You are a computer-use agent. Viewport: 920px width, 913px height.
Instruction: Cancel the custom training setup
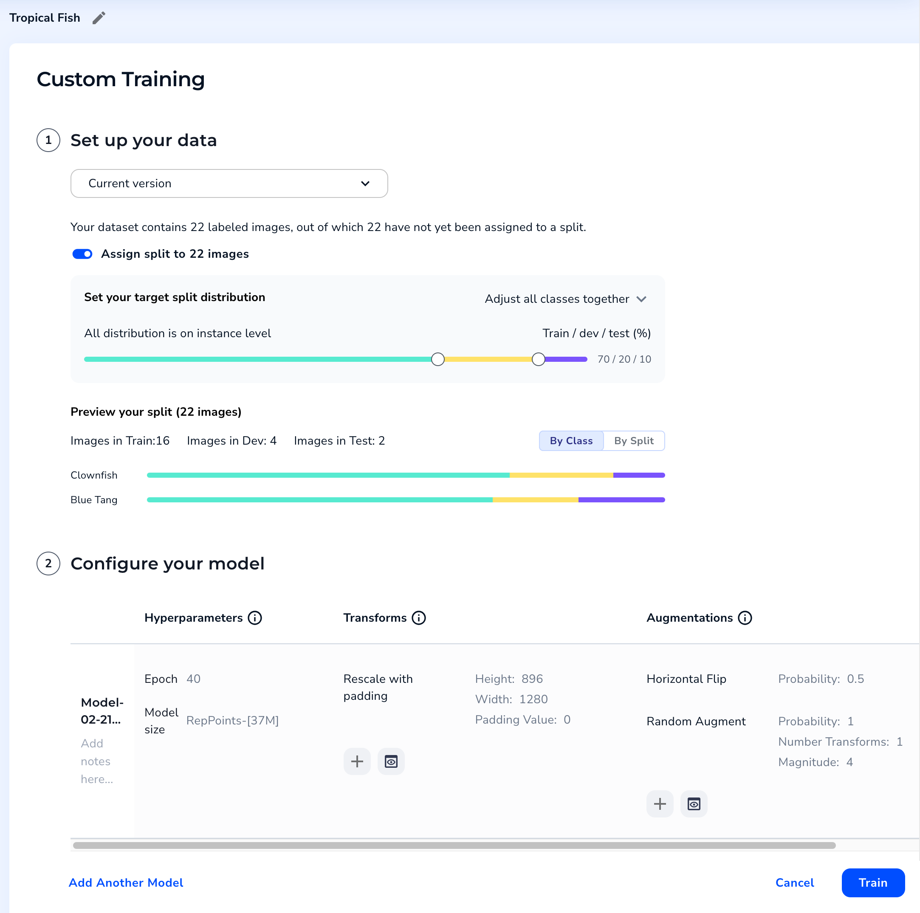(x=795, y=883)
